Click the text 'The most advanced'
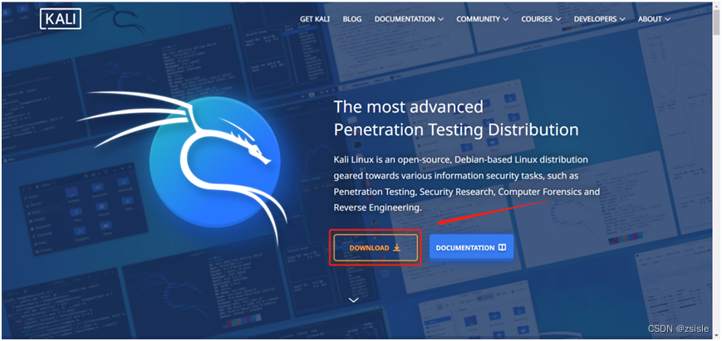This screenshot has width=722, height=341. (409, 107)
